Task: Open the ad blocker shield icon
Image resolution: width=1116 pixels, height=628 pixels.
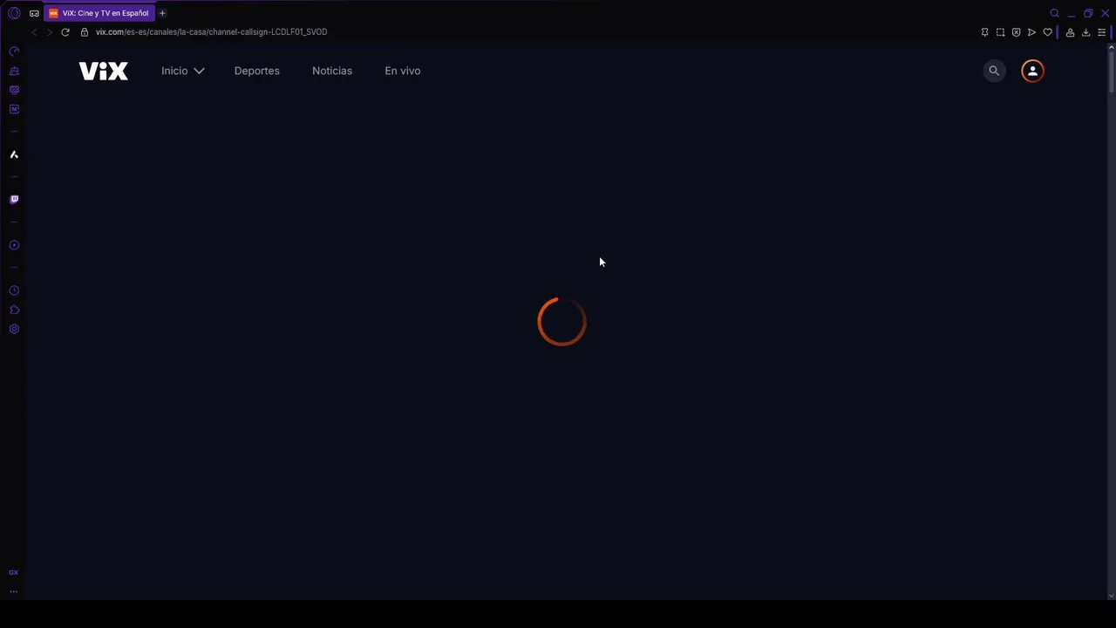Action: [x=1016, y=32]
